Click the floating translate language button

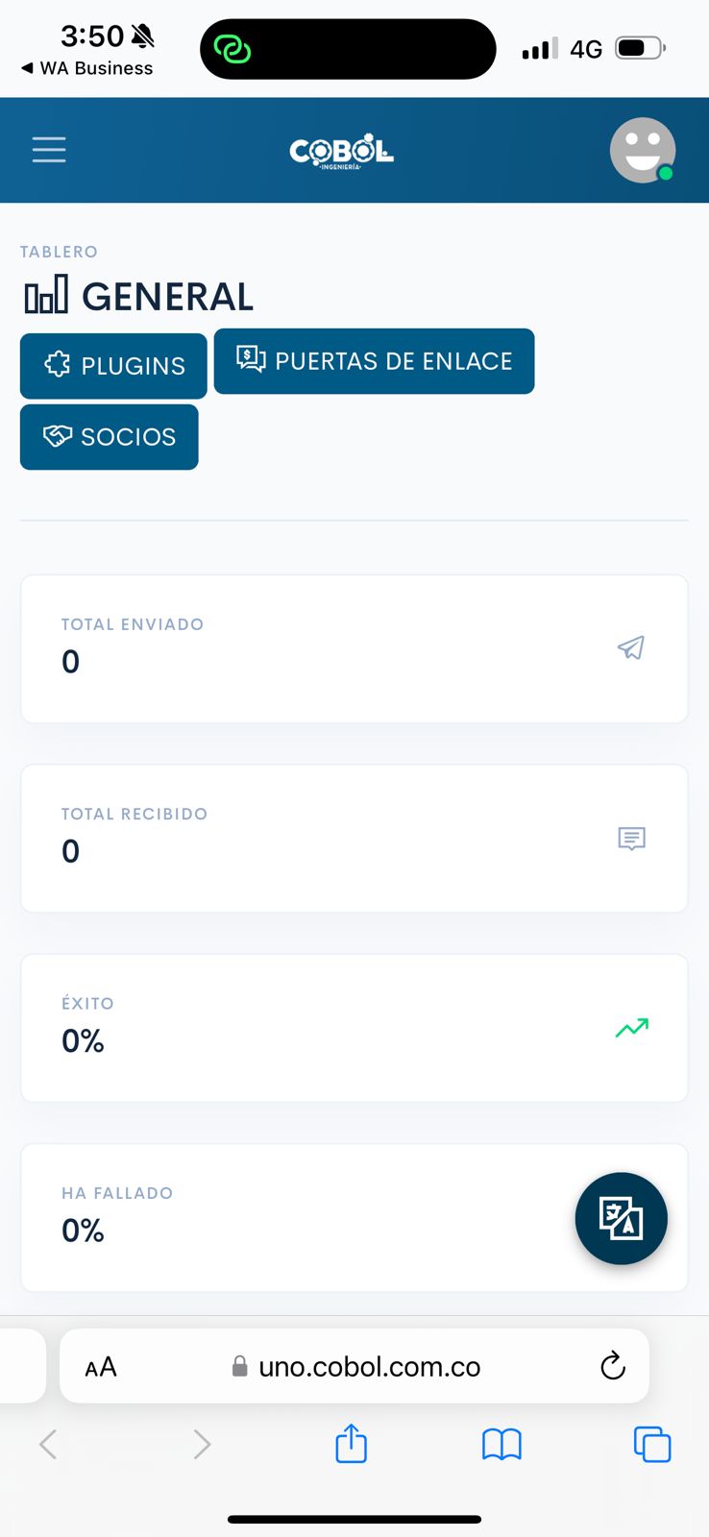point(621,1218)
